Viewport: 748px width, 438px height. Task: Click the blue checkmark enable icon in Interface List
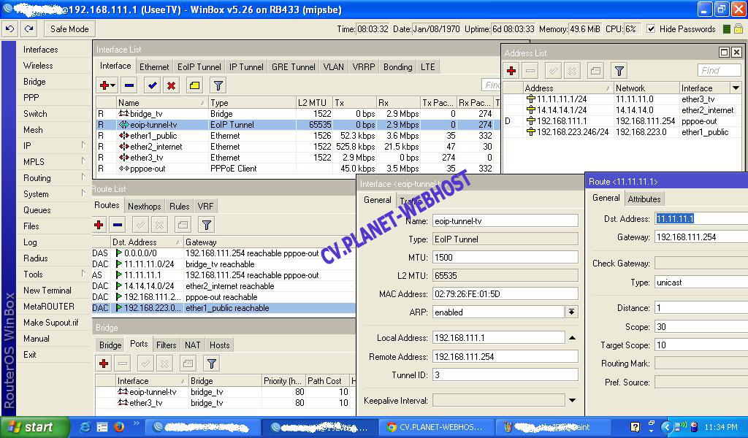152,85
